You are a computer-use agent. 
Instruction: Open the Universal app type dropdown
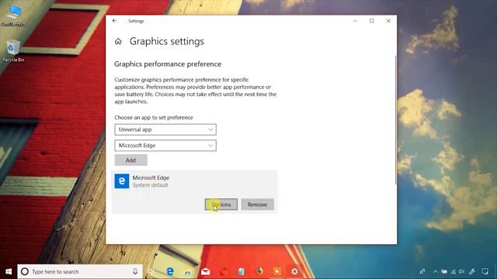(165, 129)
